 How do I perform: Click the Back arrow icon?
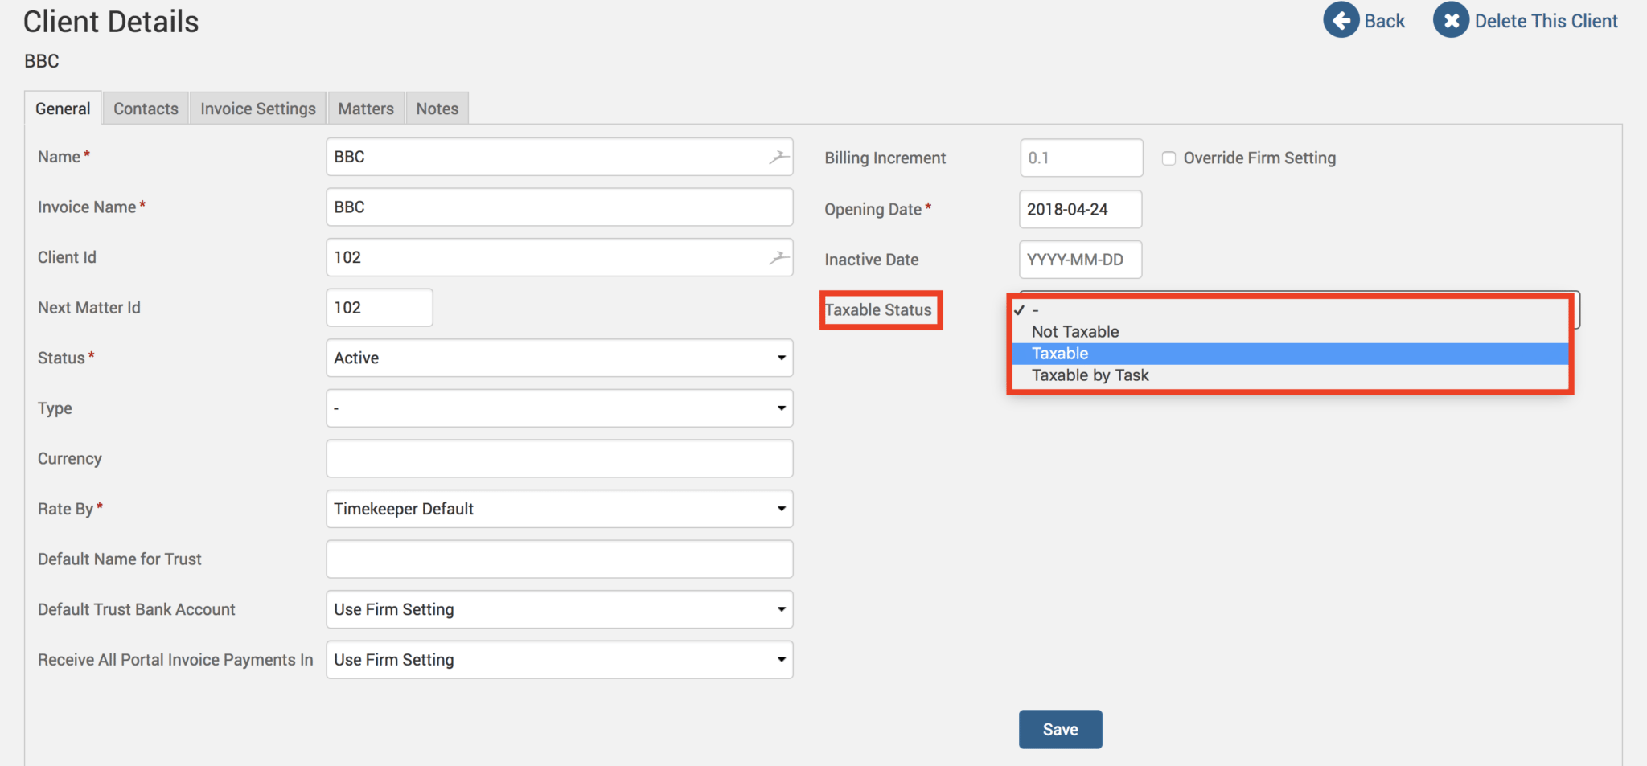coord(1341,20)
